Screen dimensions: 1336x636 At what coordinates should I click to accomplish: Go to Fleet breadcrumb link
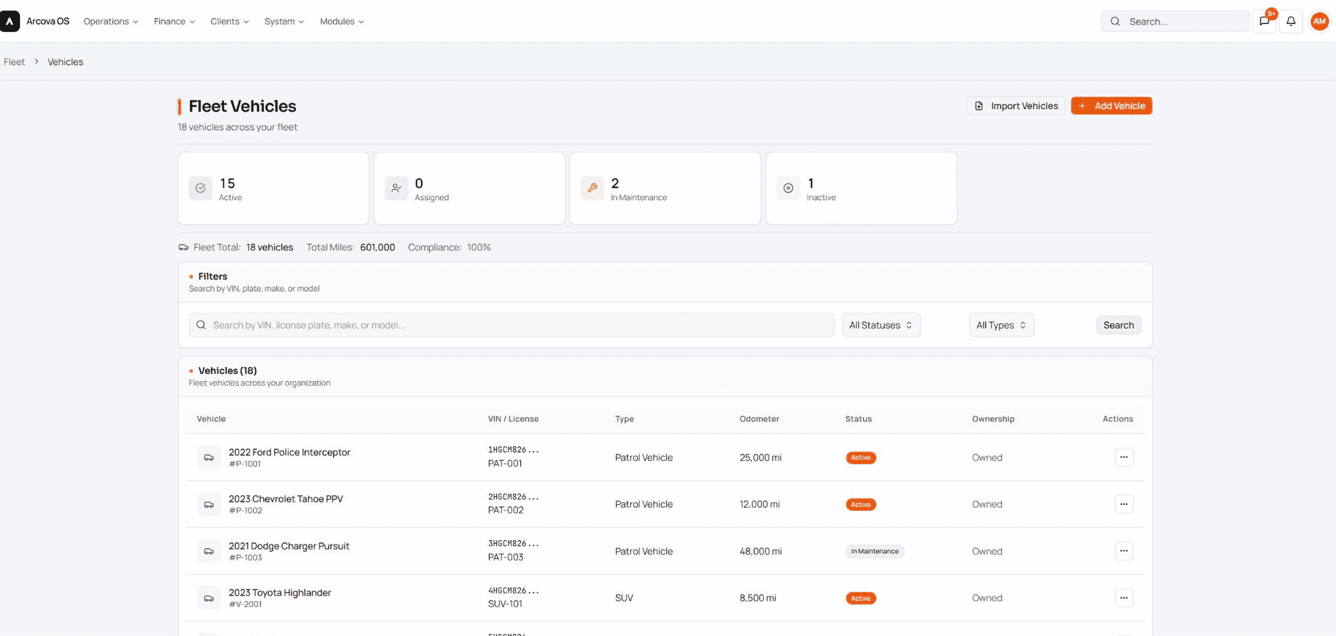14,62
